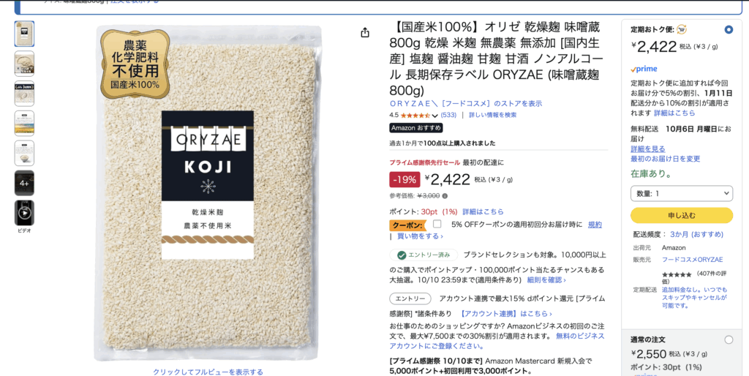Open the 数量 quantity dropdown
Screen dimensions: 749x376
click(x=682, y=194)
